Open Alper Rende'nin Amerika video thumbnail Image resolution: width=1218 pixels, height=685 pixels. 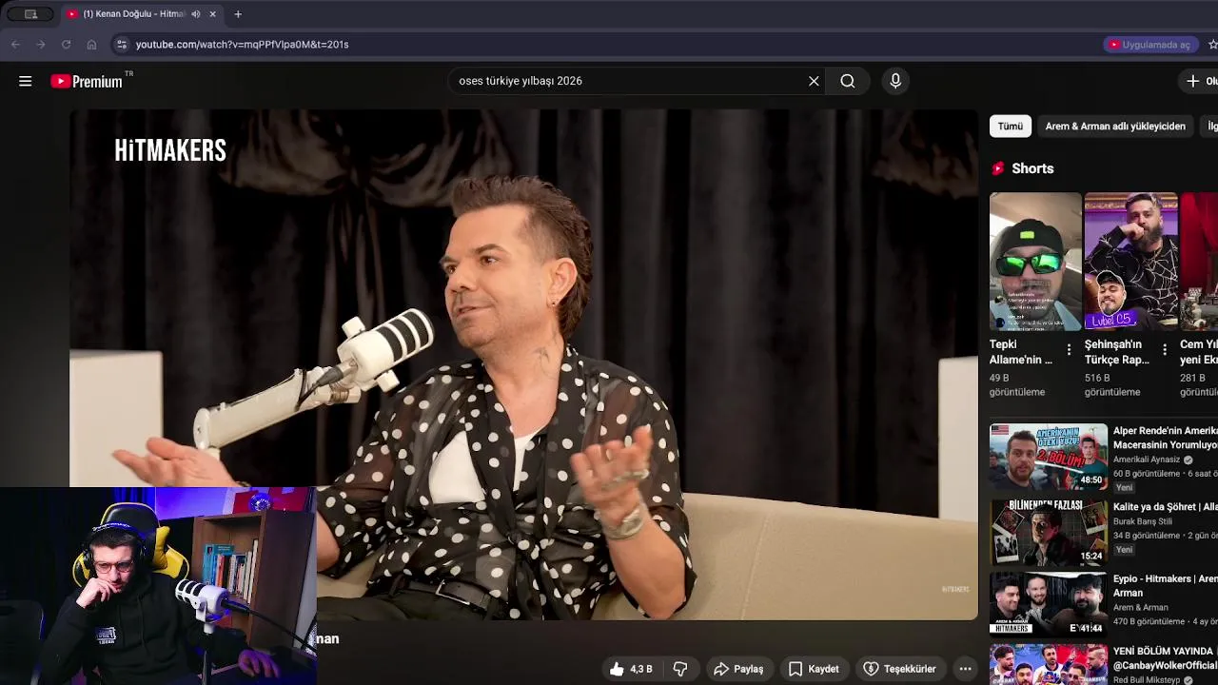tap(1048, 457)
